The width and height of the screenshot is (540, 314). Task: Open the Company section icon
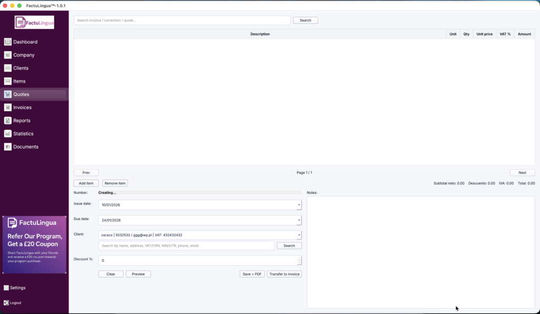pyautogui.click(x=8, y=55)
